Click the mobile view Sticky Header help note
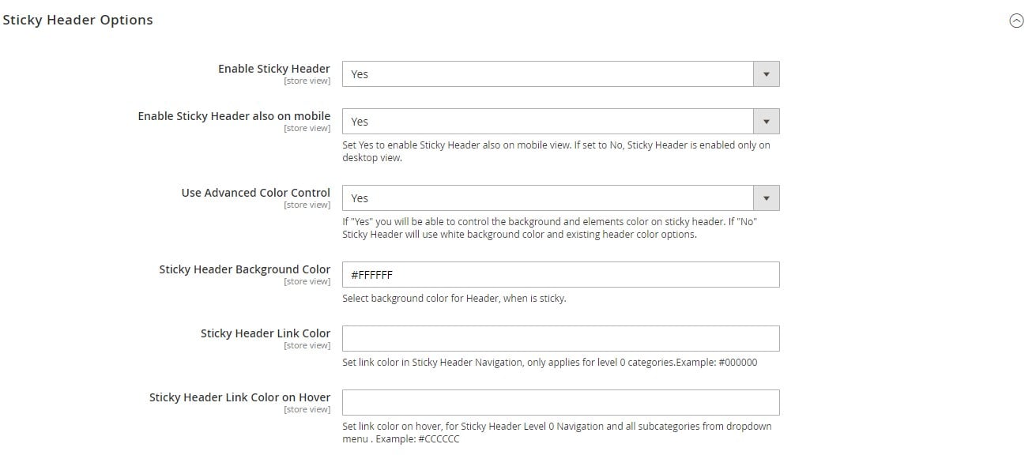Screen dimensions: 1036x459 [556, 152]
